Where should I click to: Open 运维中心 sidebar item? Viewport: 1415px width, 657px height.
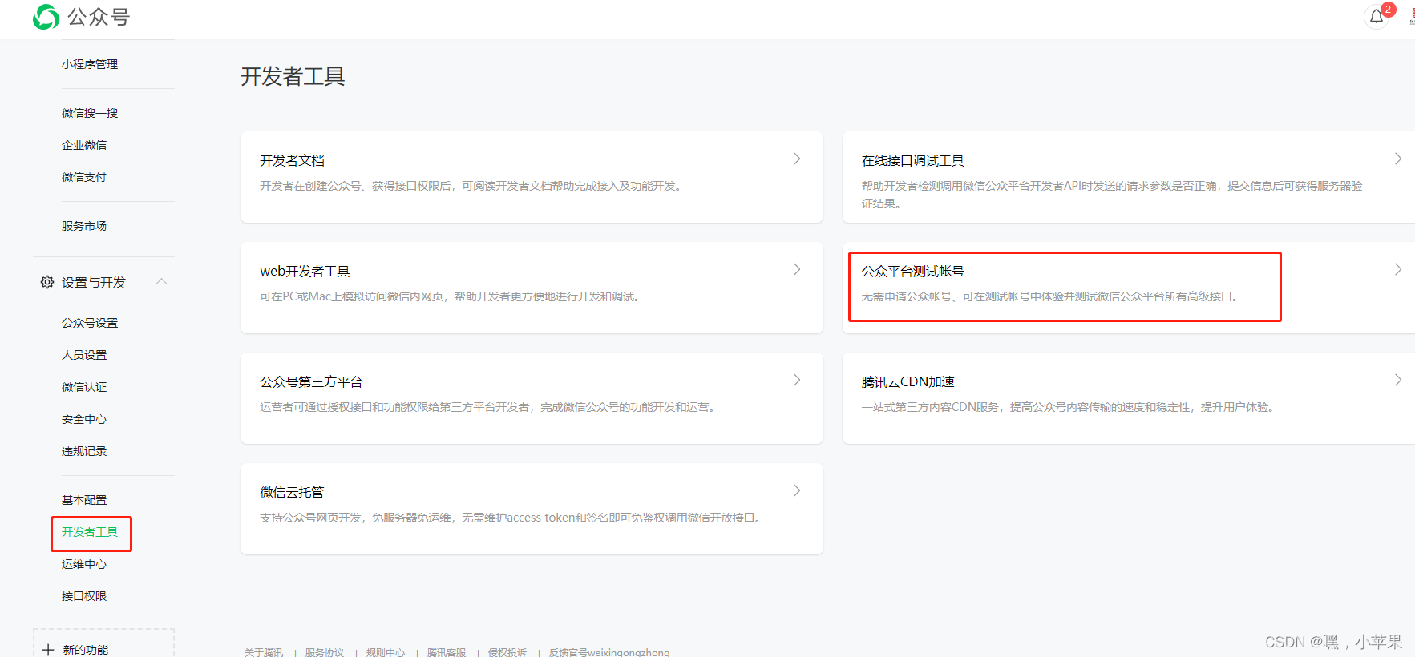coord(84,564)
